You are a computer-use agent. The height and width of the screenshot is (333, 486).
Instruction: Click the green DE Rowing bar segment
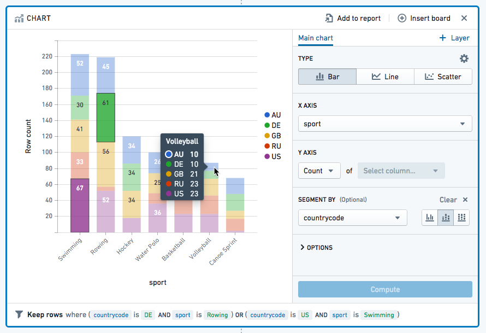click(106, 118)
